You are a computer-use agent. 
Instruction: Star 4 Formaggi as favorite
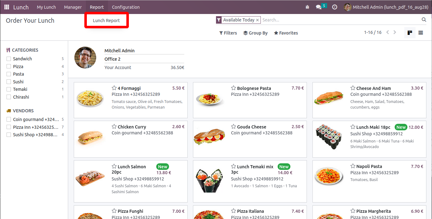click(114, 88)
